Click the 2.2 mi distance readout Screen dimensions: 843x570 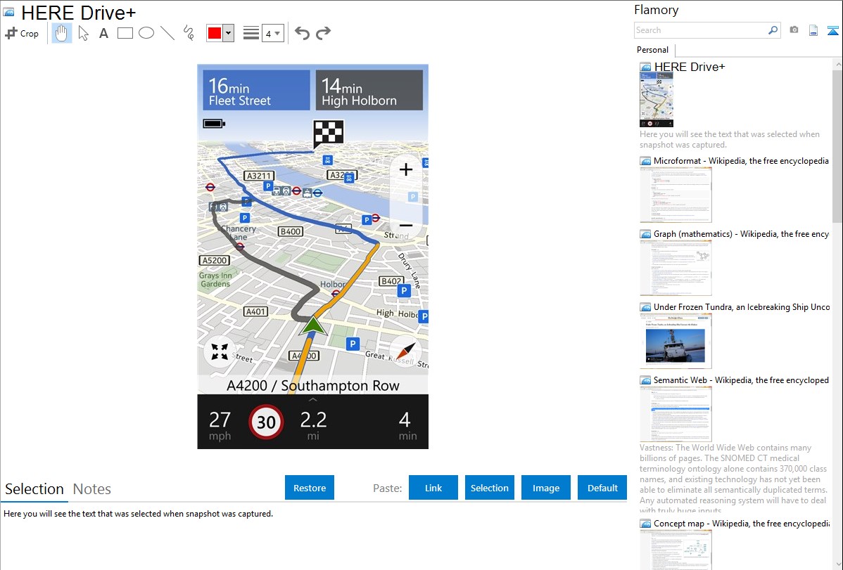click(313, 425)
